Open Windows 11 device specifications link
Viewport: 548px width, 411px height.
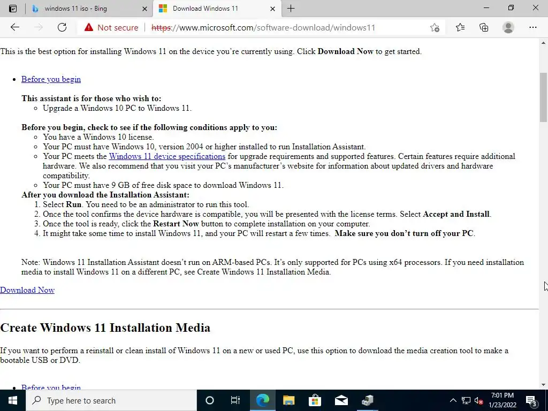point(167,156)
